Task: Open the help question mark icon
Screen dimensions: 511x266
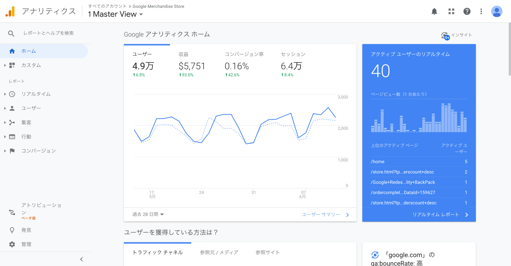Action: [x=467, y=11]
